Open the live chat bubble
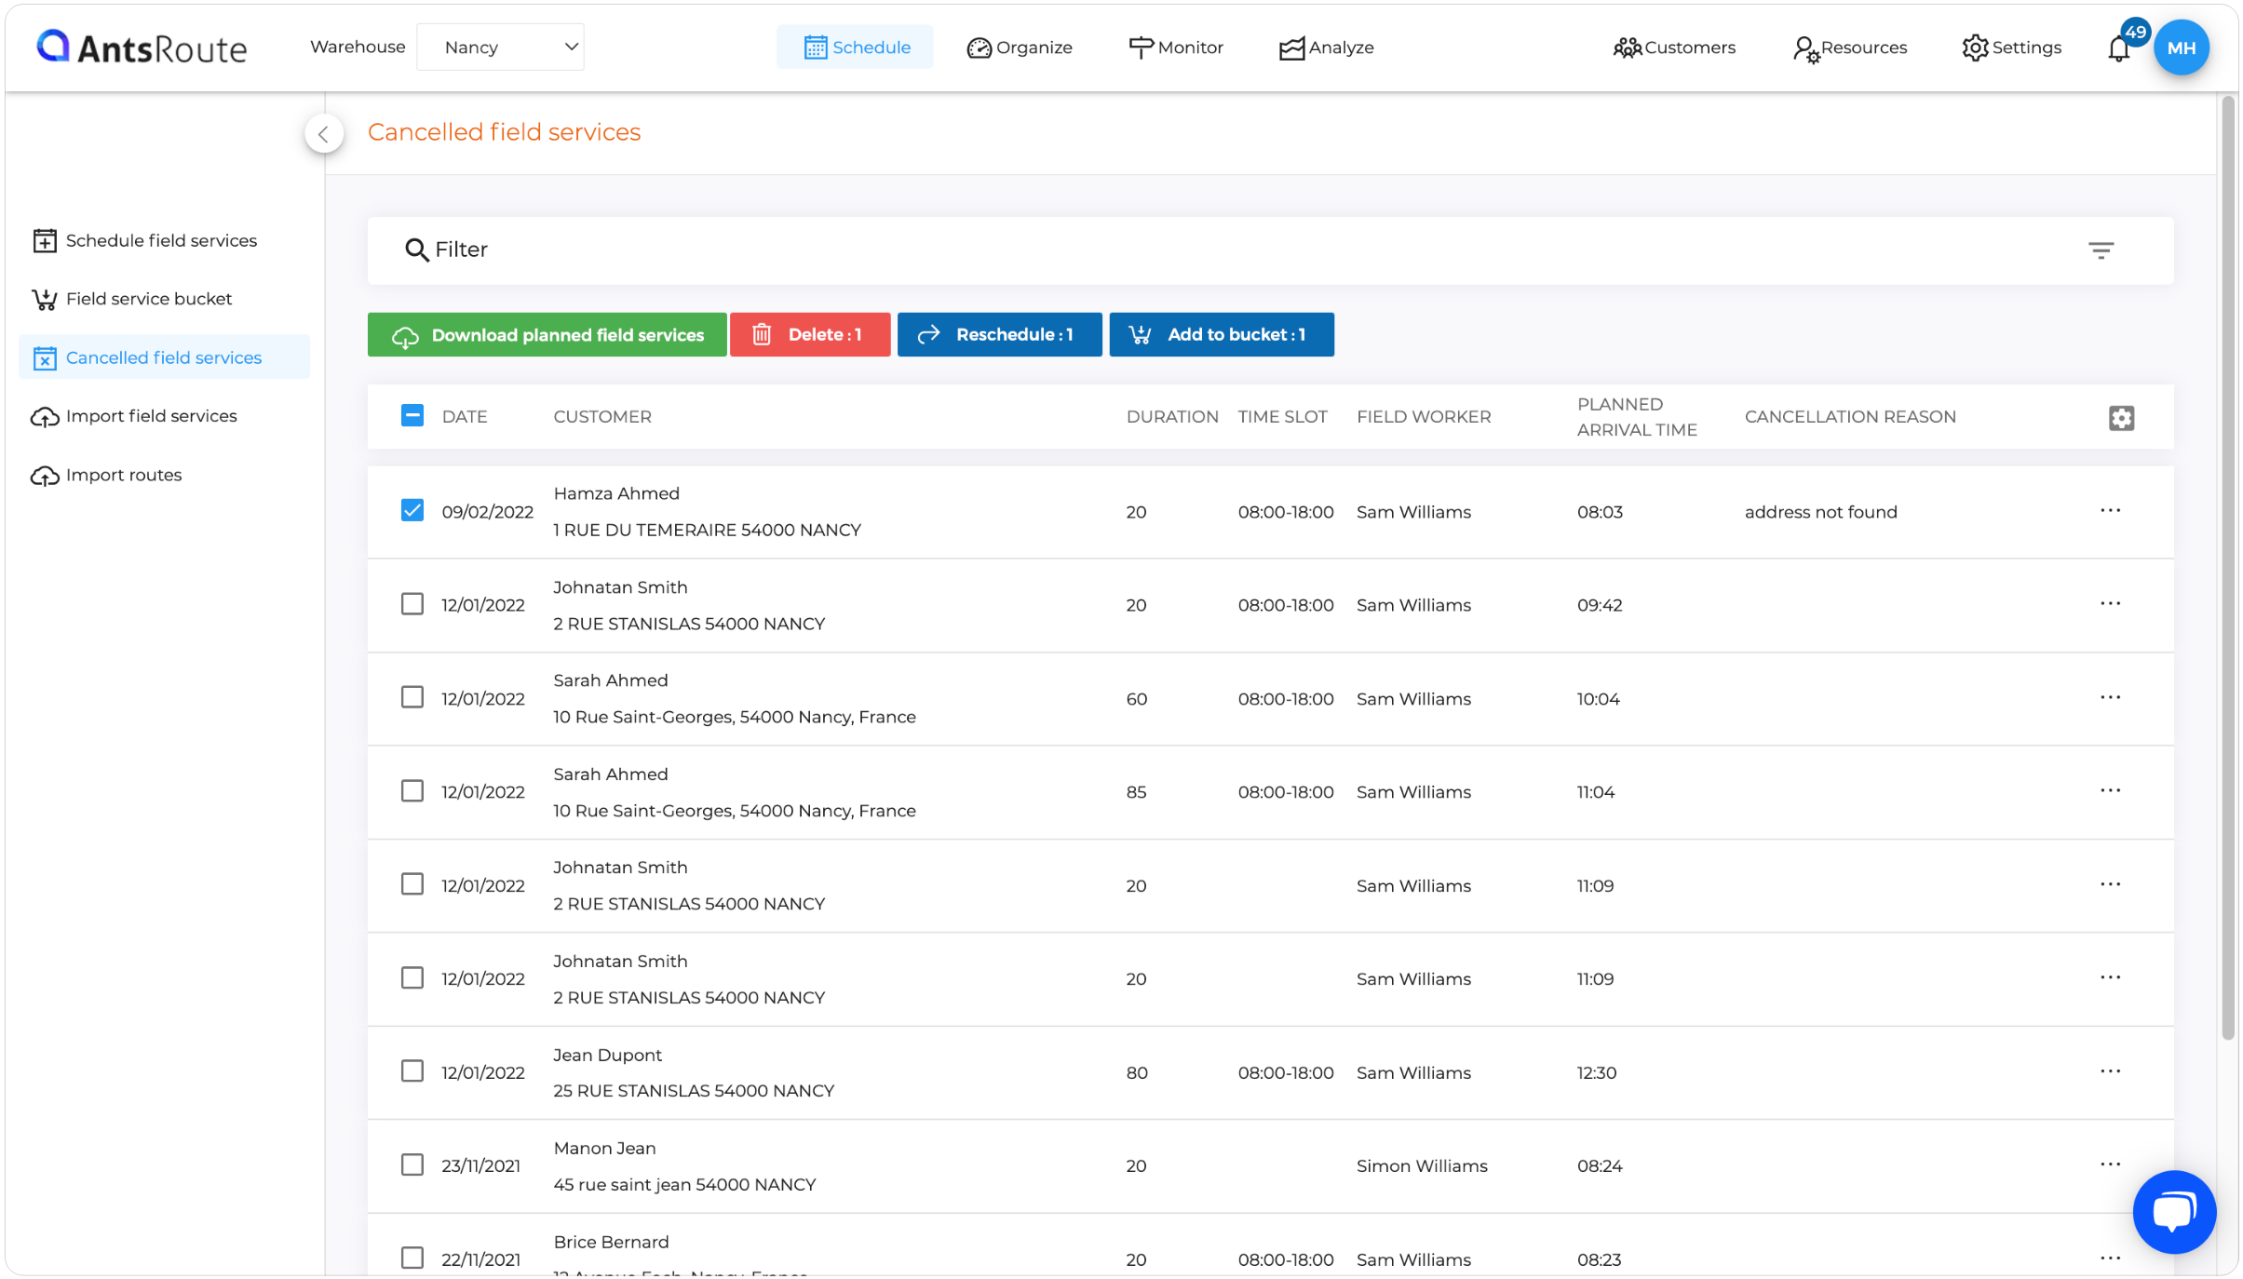Image resolution: width=2243 pixels, height=1279 pixels. [x=2173, y=1212]
